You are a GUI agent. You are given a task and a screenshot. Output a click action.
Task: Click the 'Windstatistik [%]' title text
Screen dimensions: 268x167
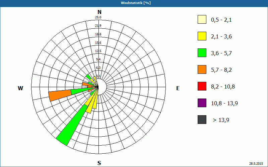[136, 3]
